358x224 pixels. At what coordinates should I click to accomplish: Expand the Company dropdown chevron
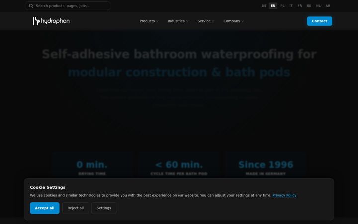pyautogui.click(x=243, y=21)
